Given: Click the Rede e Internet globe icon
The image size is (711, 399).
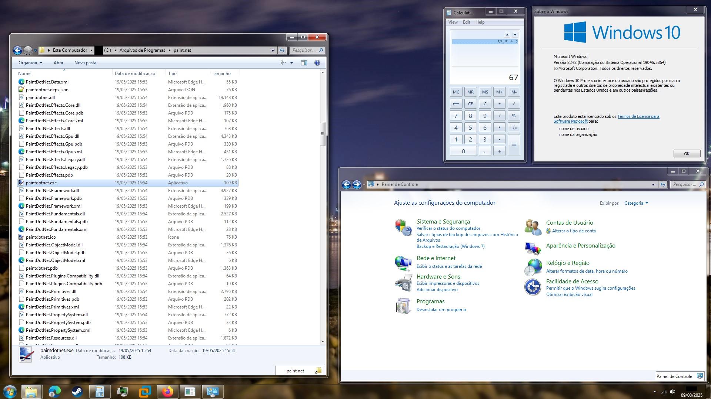Looking at the screenshot, I should tap(403, 263).
